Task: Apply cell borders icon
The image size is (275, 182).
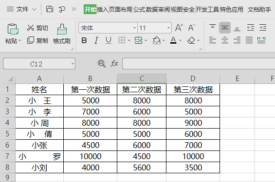Action: coord(122,40)
